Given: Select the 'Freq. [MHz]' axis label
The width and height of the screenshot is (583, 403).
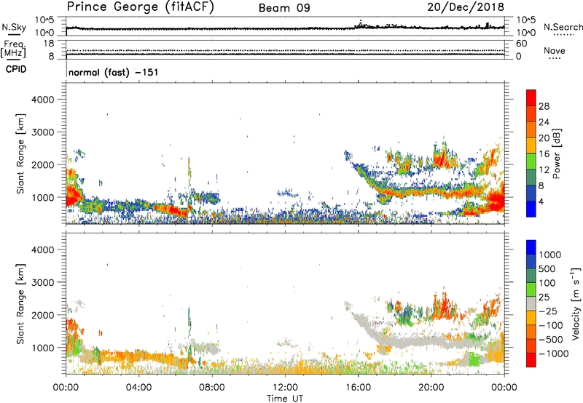Looking at the screenshot, I should click(x=13, y=49).
